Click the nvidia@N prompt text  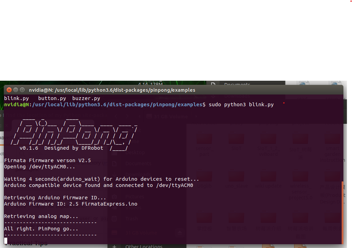(x=17, y=105)
